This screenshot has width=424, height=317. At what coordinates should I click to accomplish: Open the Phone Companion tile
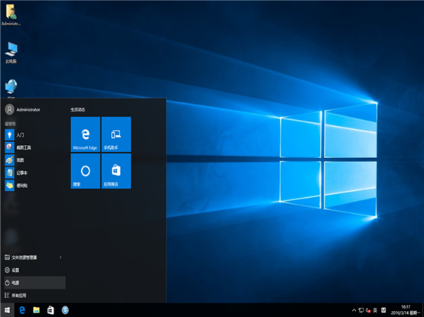click(116, 134)
